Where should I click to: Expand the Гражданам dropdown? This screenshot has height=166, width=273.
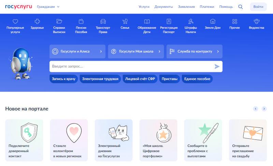pyautogui.click(x=48, y=7)
